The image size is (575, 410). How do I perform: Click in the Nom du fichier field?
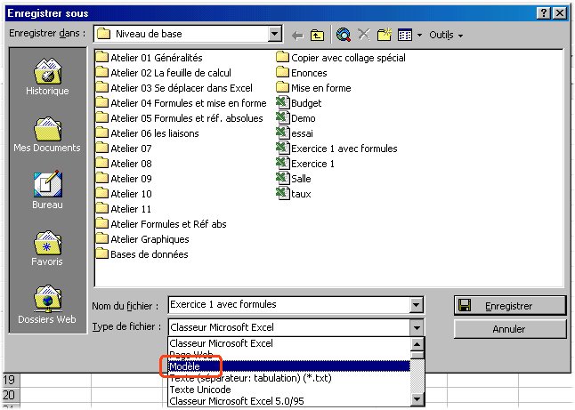pos(289,305)
